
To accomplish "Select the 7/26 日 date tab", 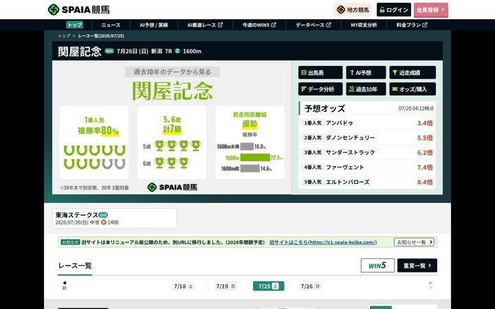I will tap(311, 286).
